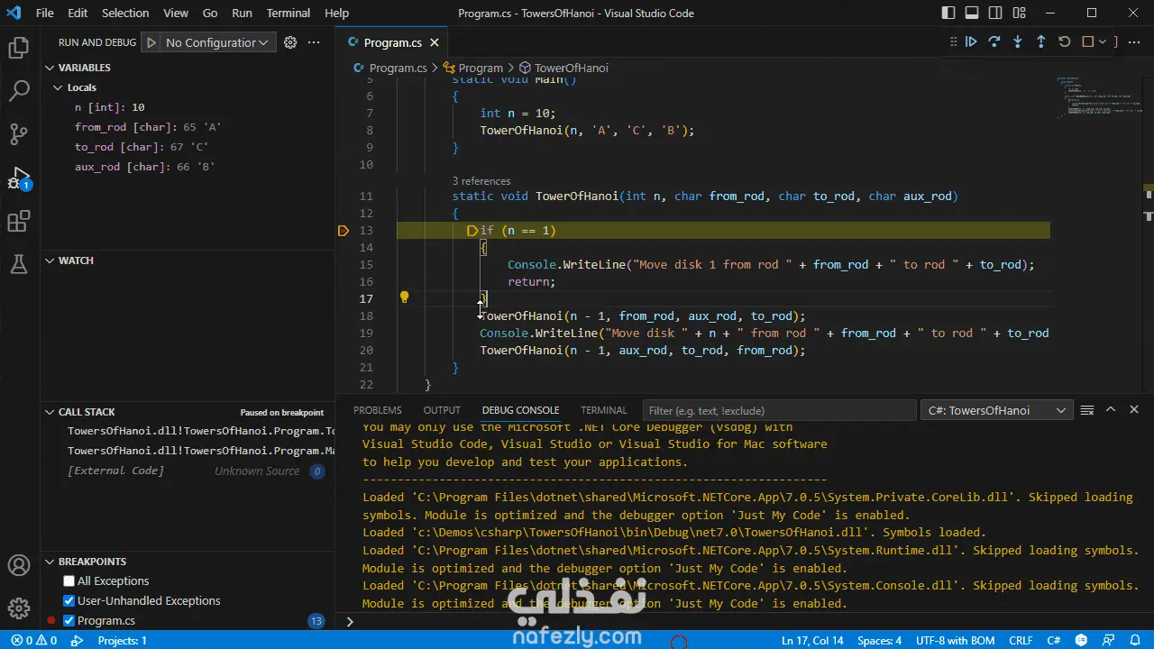This screenshot has height=649, width=1154.
Task: Toggle the bottom panel layout icon
Action: pyautogui.click(x=972, y=13)
